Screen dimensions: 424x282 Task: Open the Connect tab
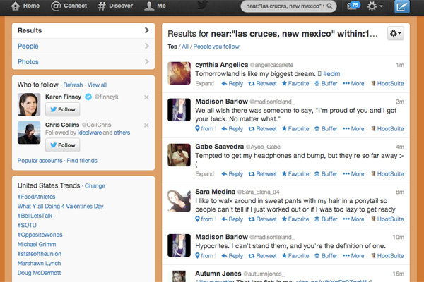(x=69, y=6)
